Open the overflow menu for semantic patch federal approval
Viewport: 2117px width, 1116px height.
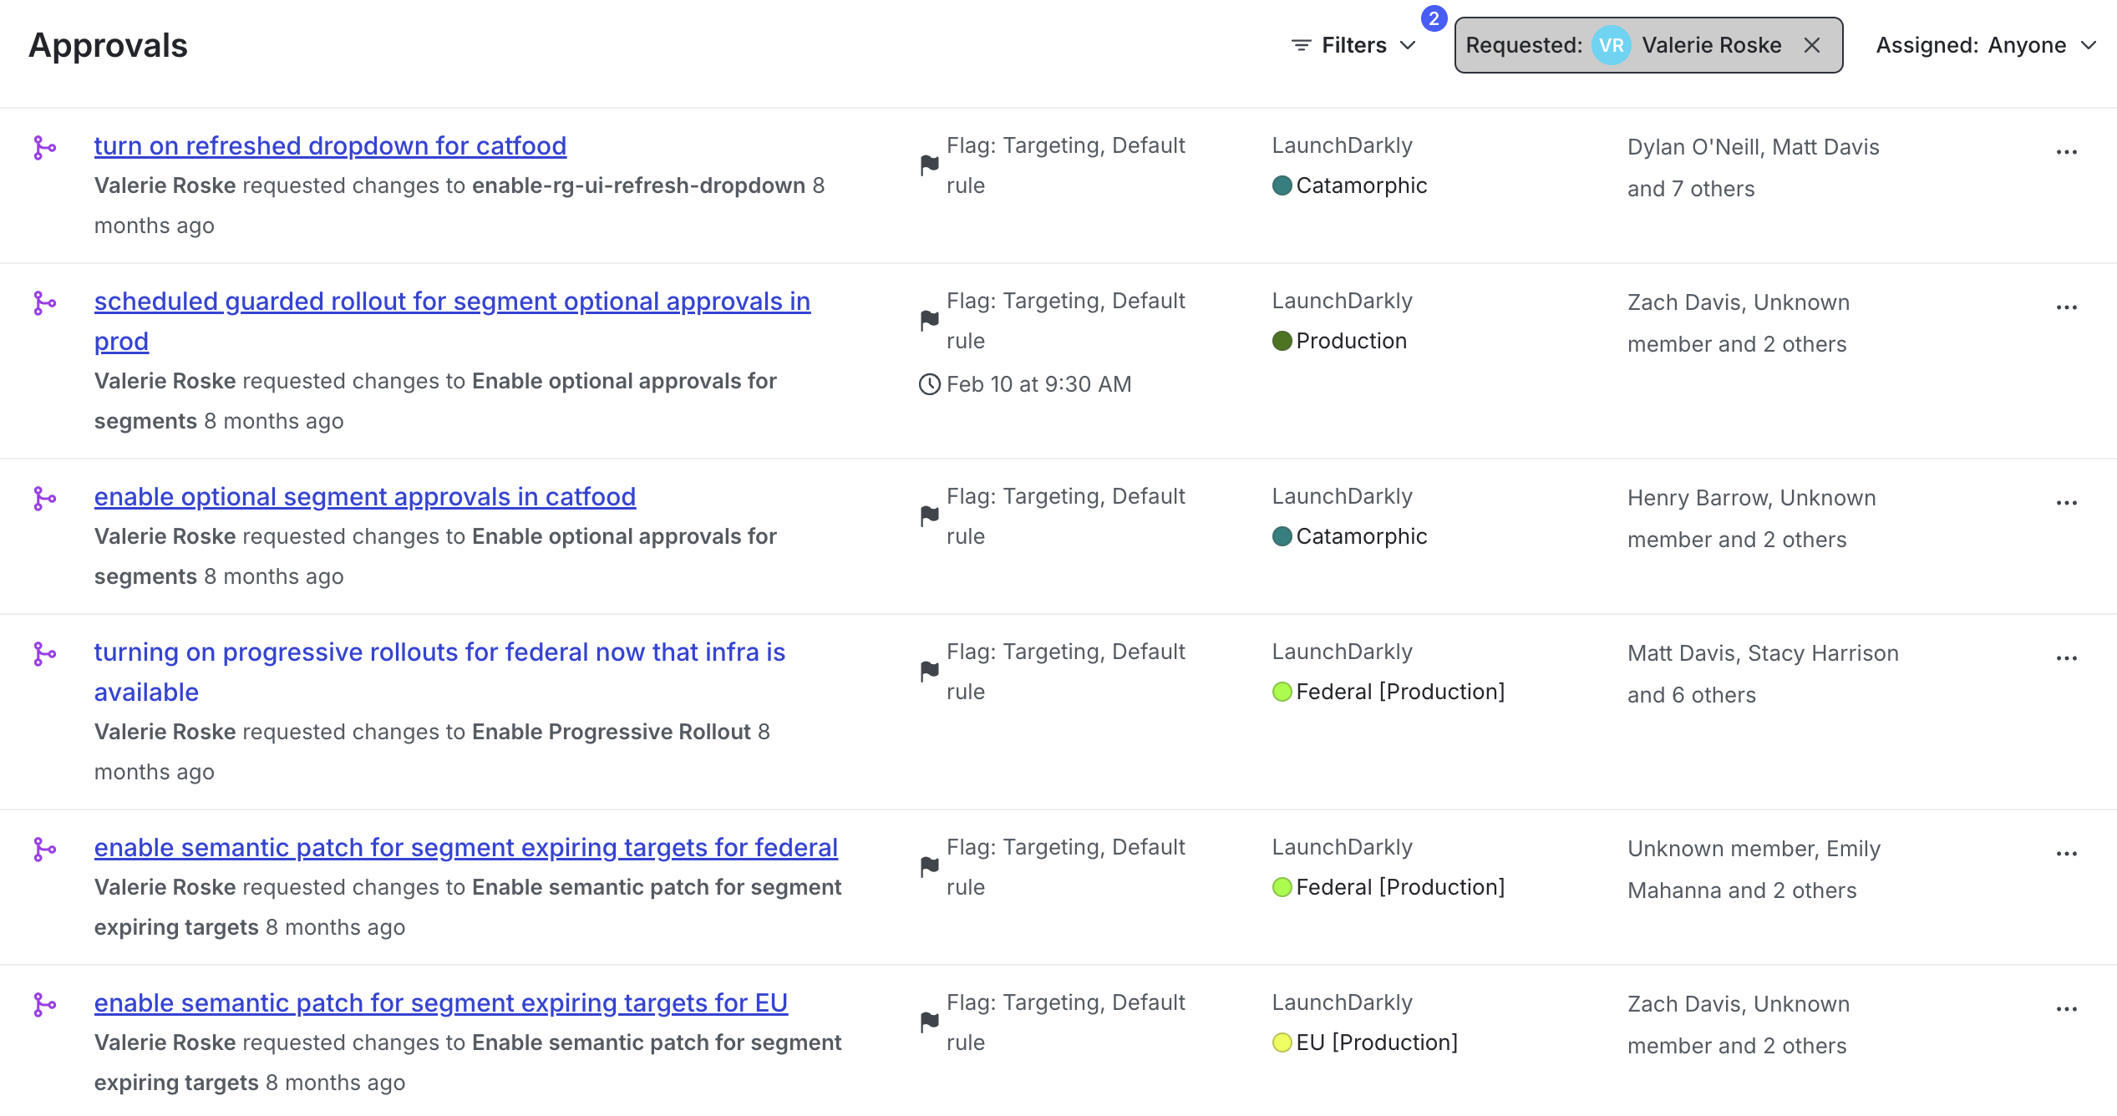coord(2068,852)
